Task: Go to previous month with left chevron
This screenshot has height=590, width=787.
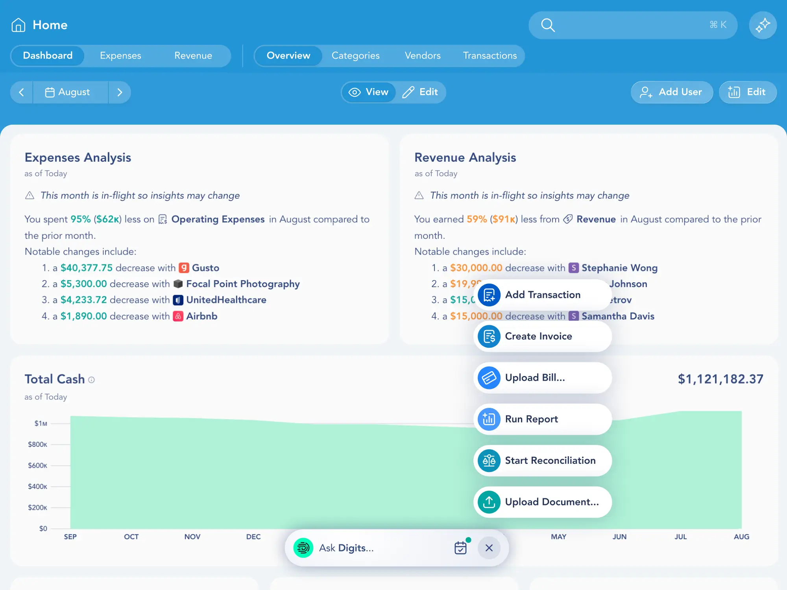Action: 22,92
